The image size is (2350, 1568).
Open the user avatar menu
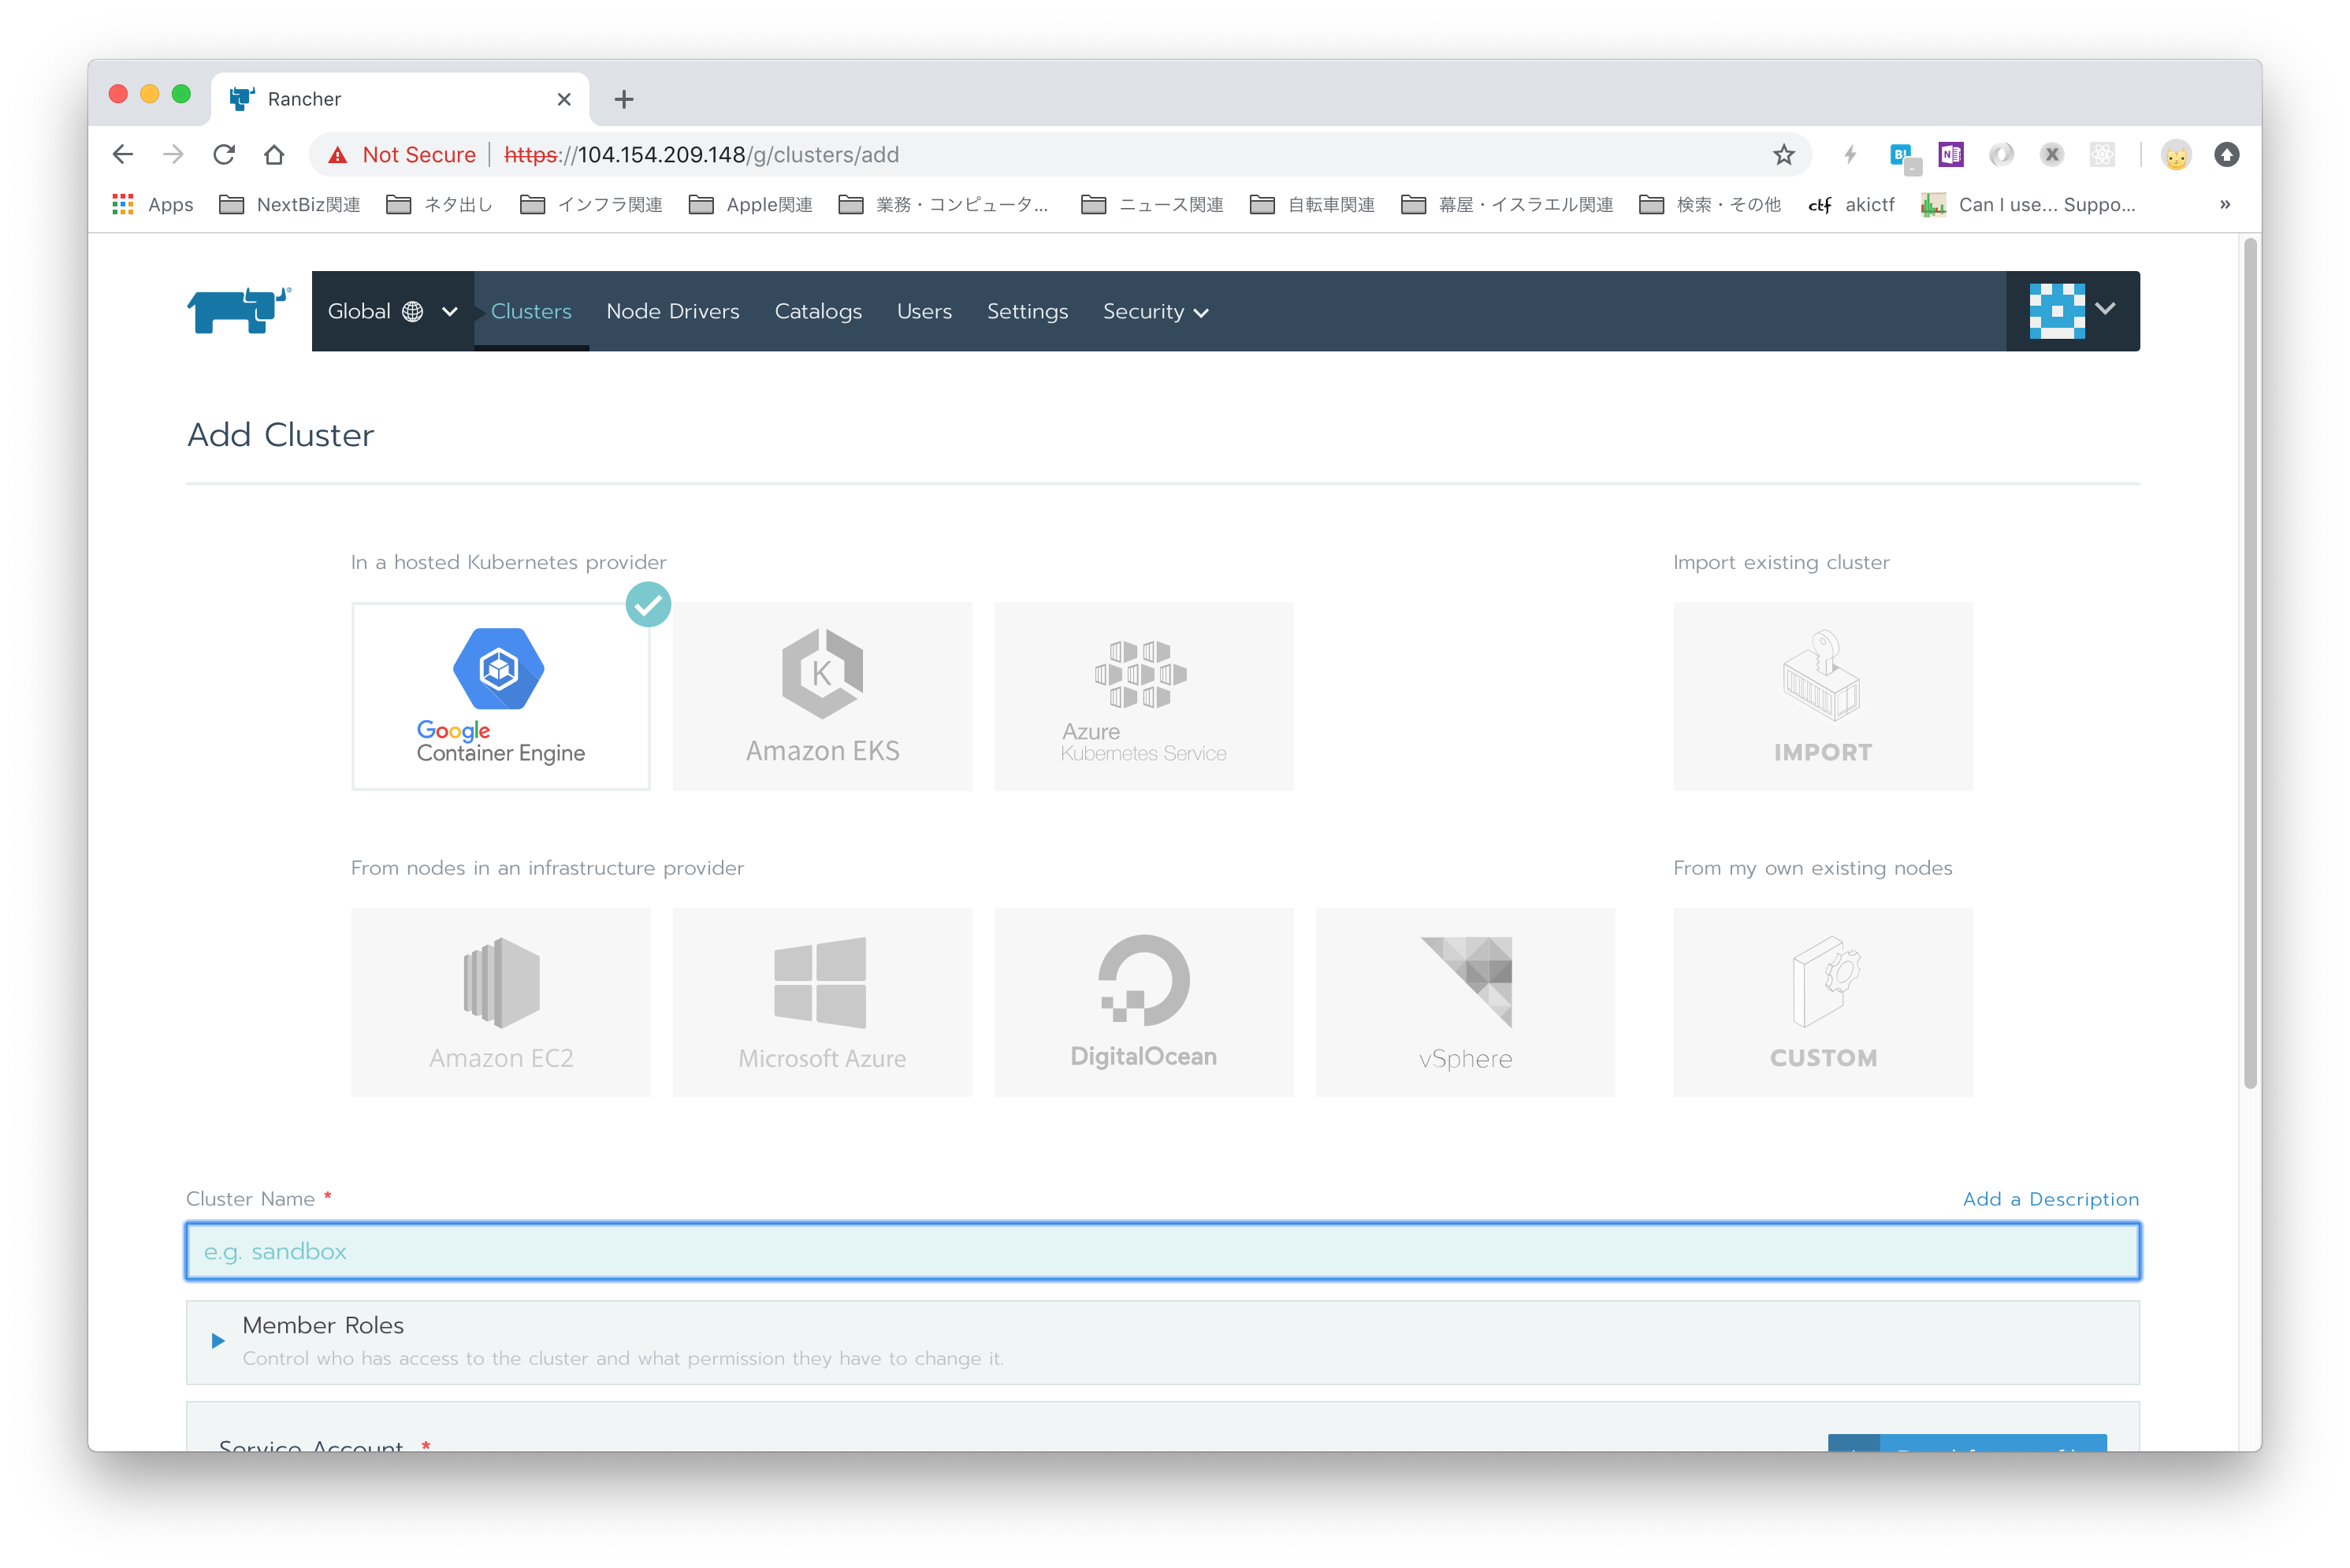2072,311
